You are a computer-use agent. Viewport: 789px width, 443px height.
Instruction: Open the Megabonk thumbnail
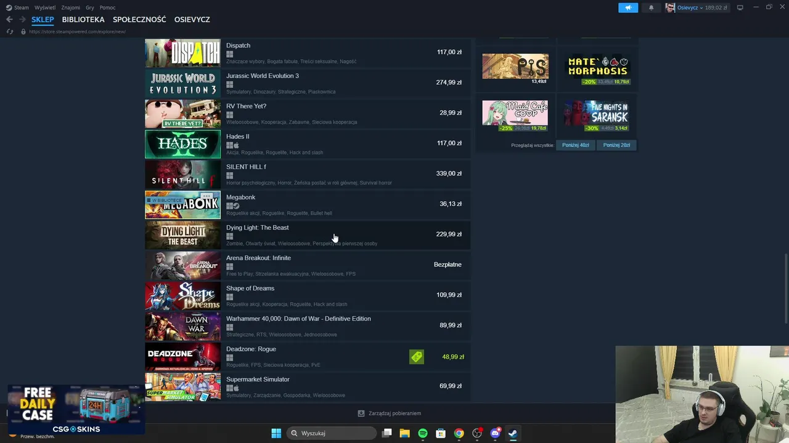[182, 204]
